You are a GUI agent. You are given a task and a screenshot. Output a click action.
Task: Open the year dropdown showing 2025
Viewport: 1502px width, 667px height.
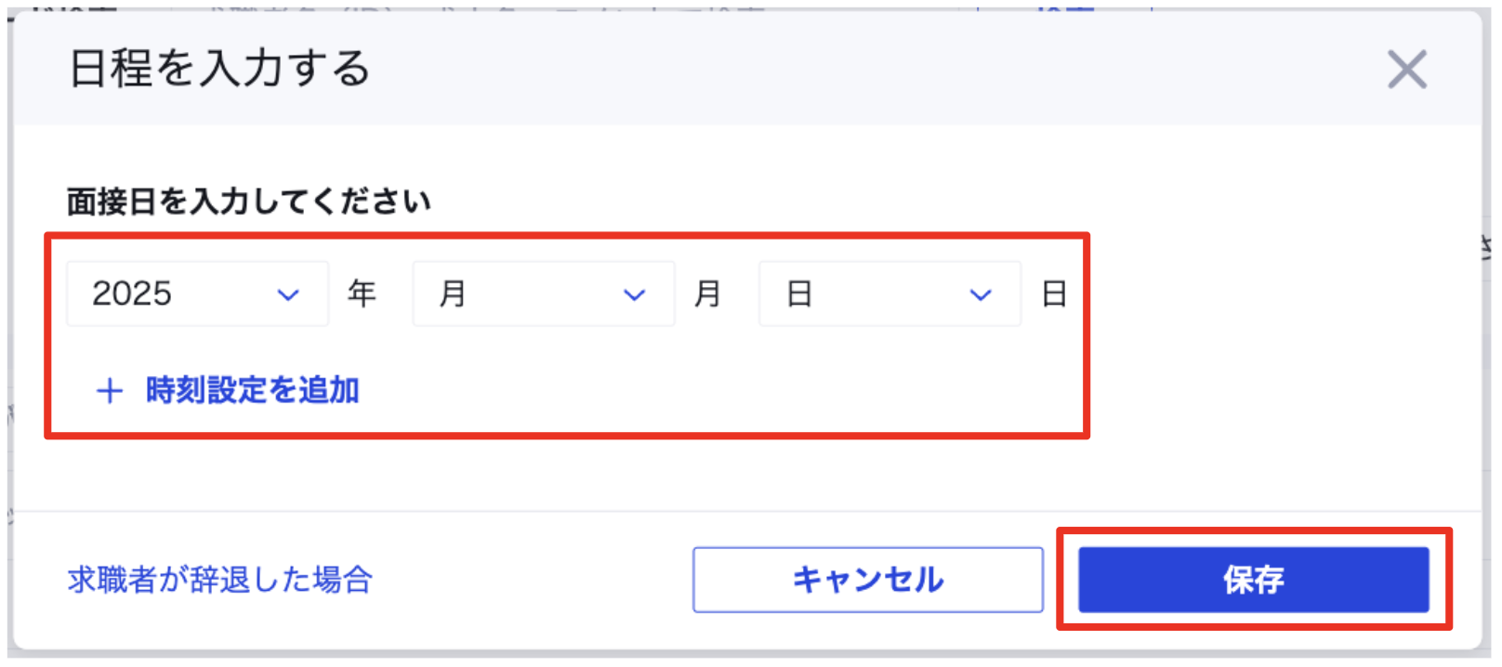(x=197, y=294)
